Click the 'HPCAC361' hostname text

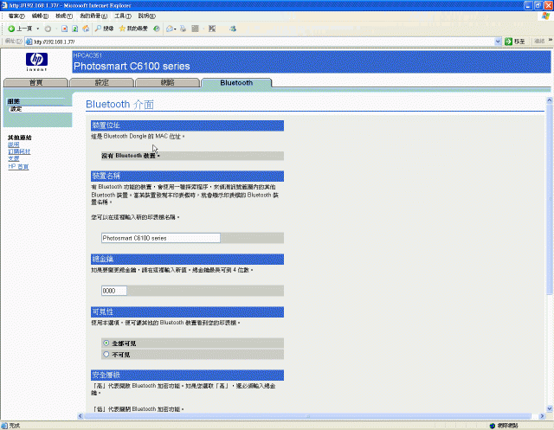[x=87, y=55]
